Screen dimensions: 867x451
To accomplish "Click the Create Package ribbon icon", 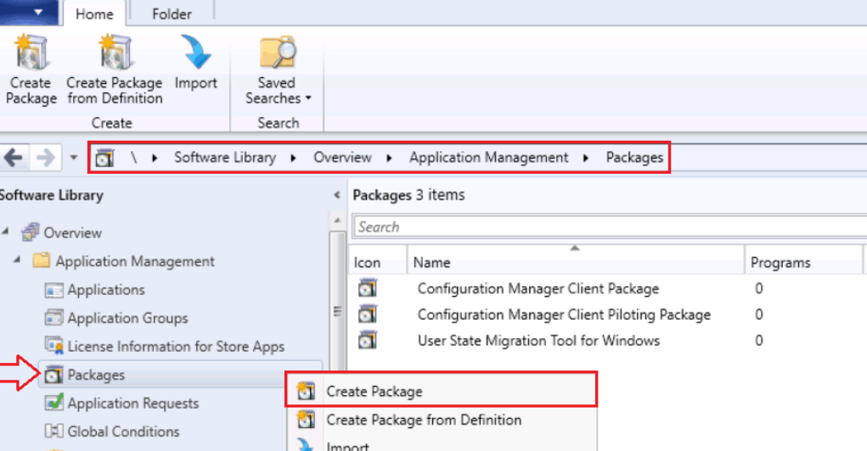I will [31, 53].
